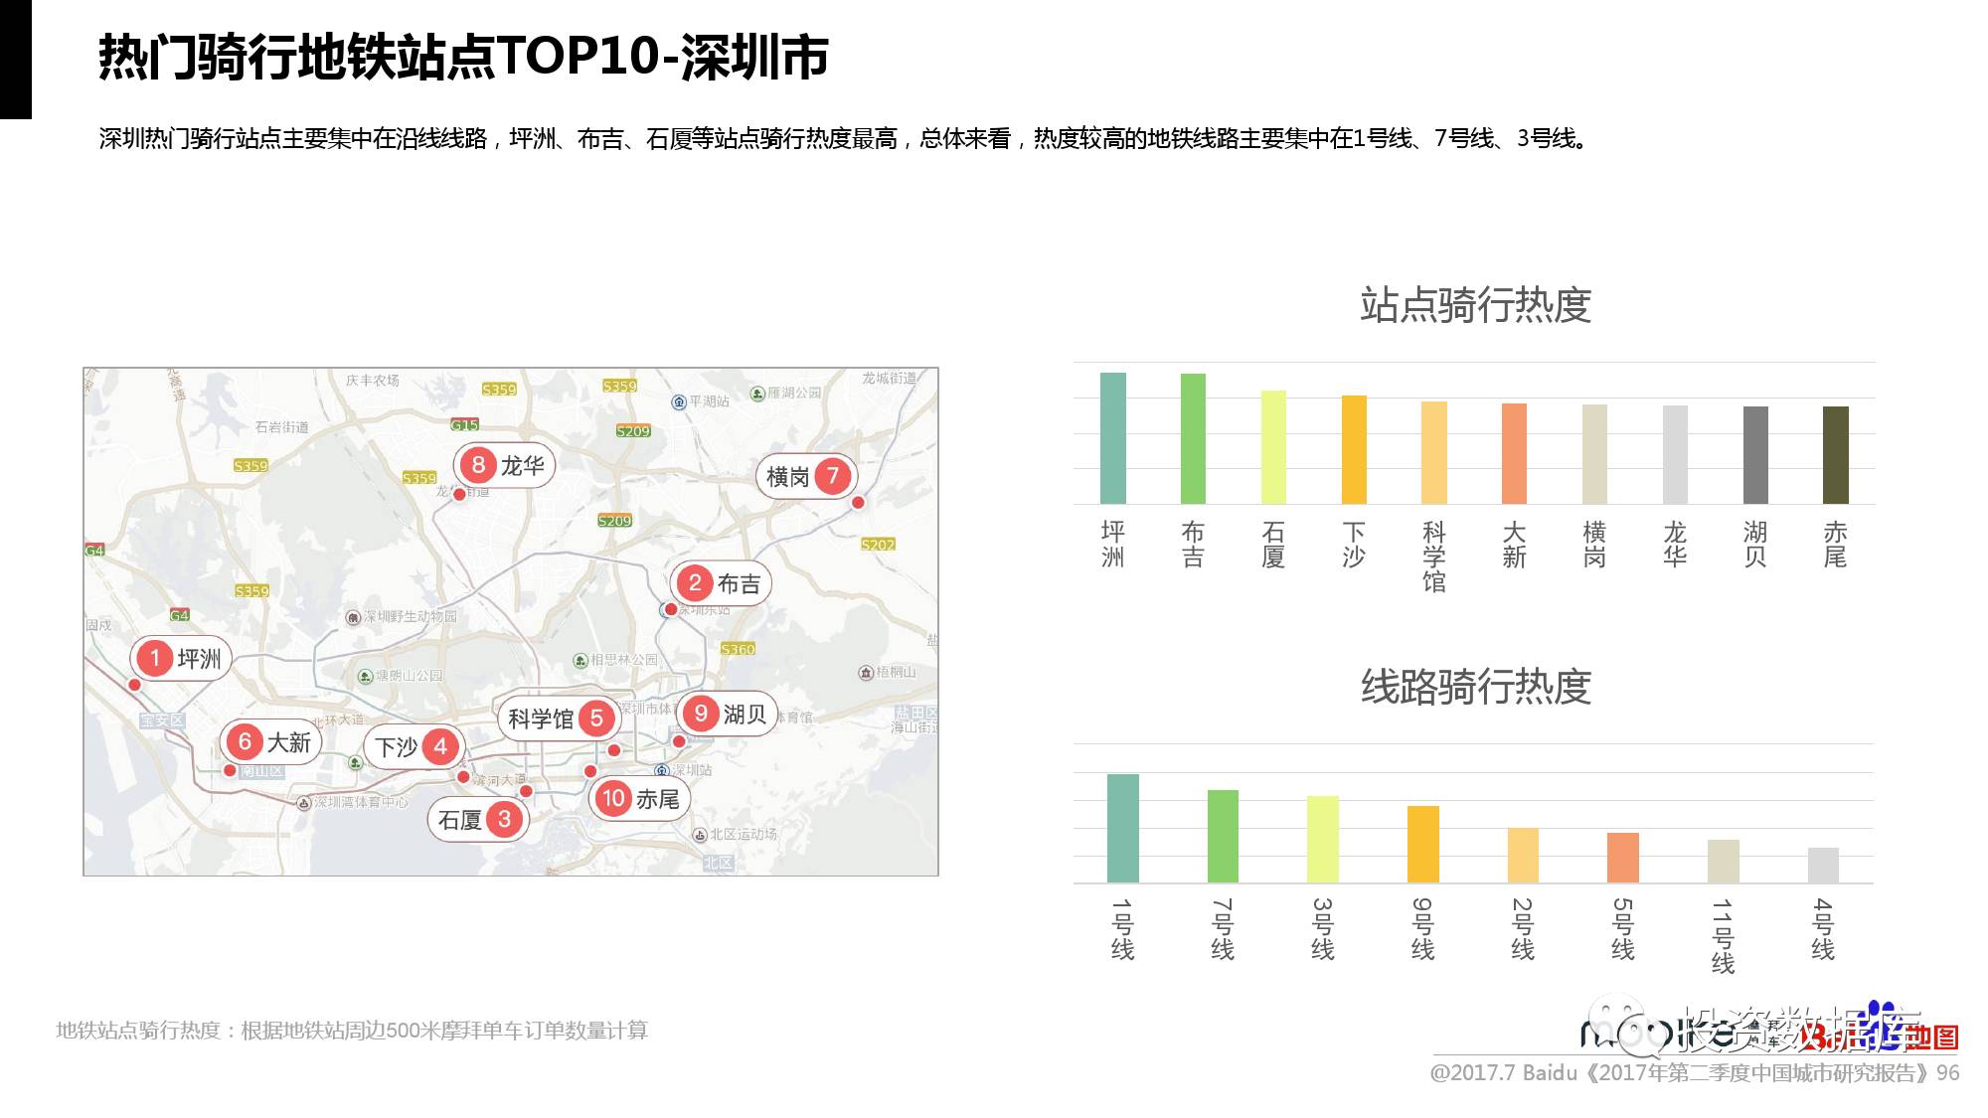Image resolution: width=1988 pixels, height=1118 pixels.
Task: Select the number 10 marker for 赤尾
Action: point(613,798)
